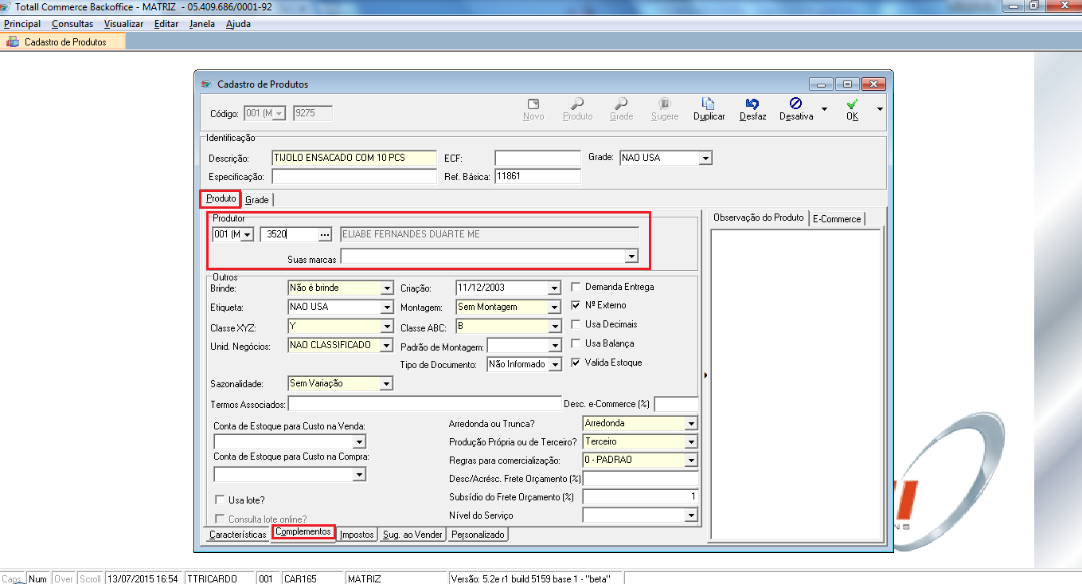
Task: Click the TTRICARDO status bar entry
Action: pyautogui.click(x=220, y=579)
